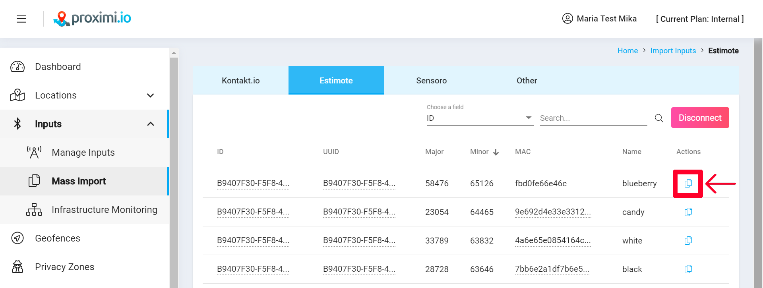Click Major value 33789
763x288 pixels.
pos(437,241)
